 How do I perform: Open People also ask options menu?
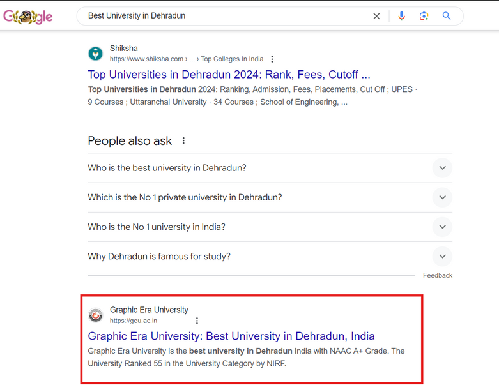tap(184, 141)
